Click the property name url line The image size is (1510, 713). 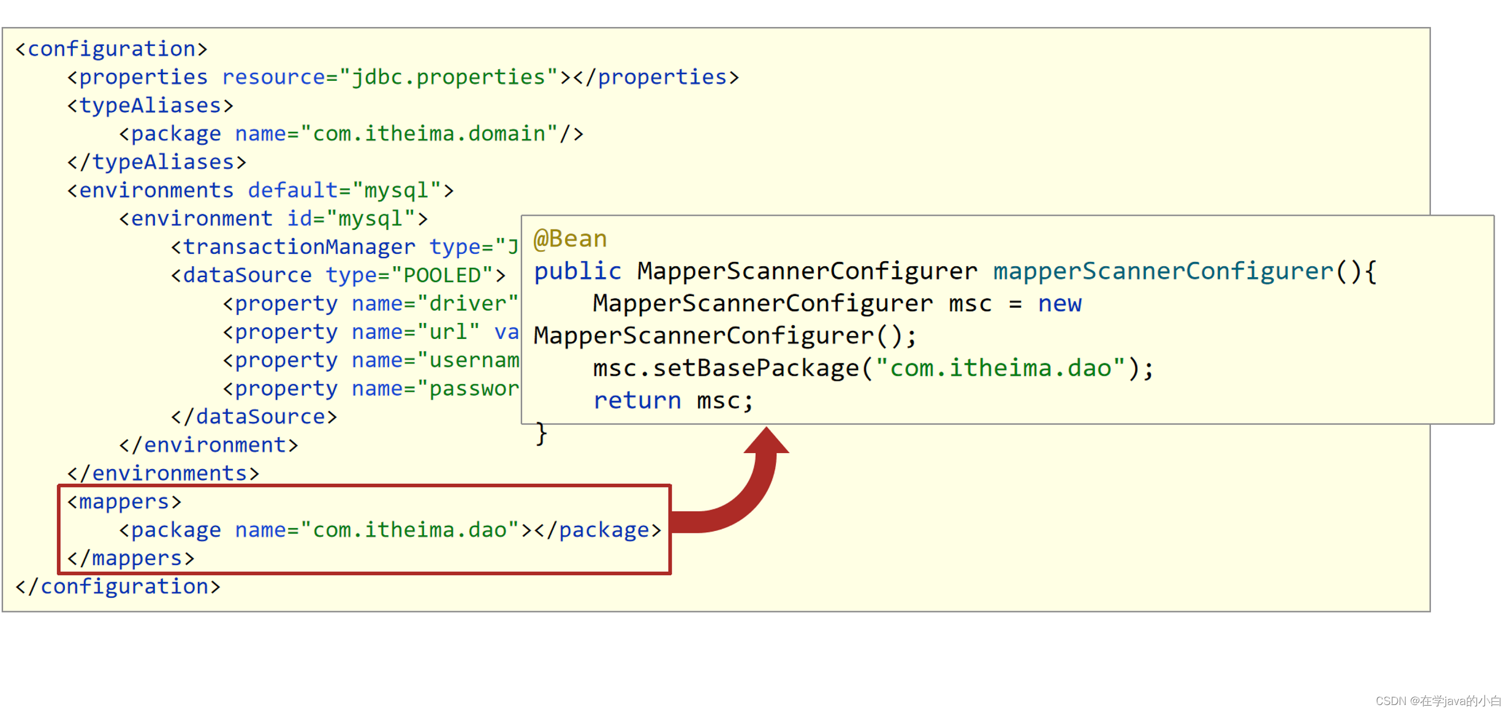(x=370, y=332)
